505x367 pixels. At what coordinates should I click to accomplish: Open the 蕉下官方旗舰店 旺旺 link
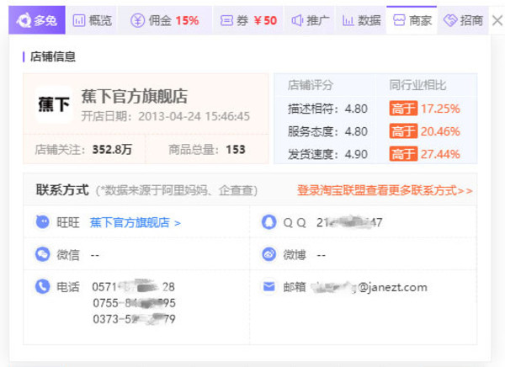135,223
